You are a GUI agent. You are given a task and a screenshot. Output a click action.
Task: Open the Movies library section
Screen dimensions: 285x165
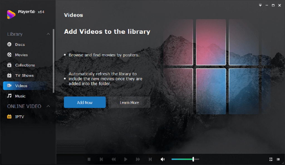pyautogui.click(x=21, y=55)
